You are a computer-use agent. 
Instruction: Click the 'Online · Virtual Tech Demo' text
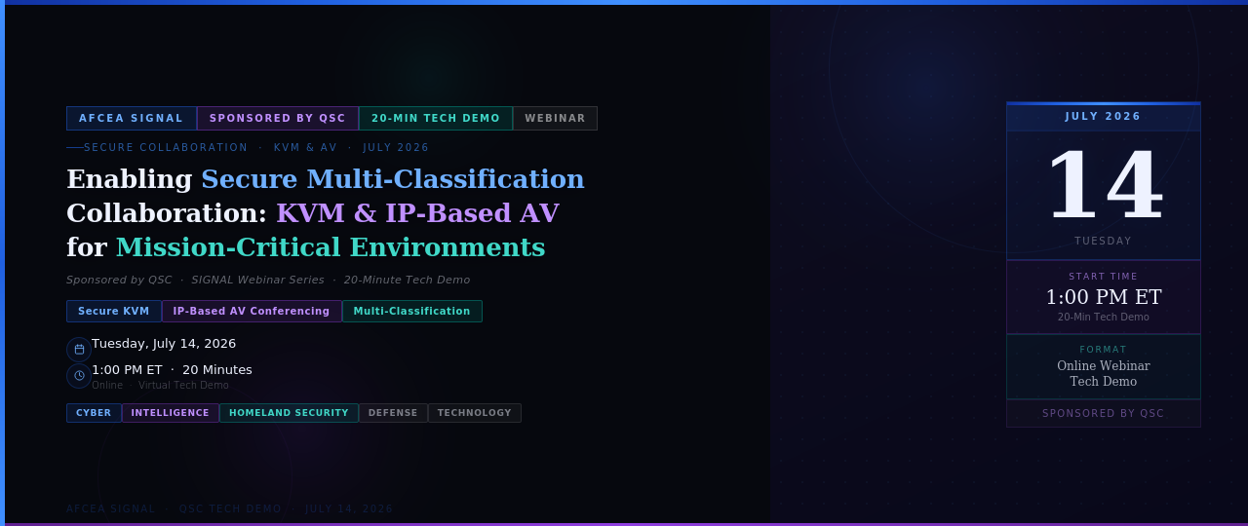[x=160, y=386]
